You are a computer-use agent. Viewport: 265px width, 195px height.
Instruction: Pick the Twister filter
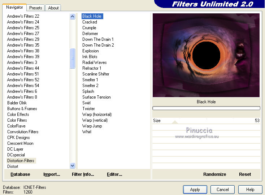[x=88, y=108]
